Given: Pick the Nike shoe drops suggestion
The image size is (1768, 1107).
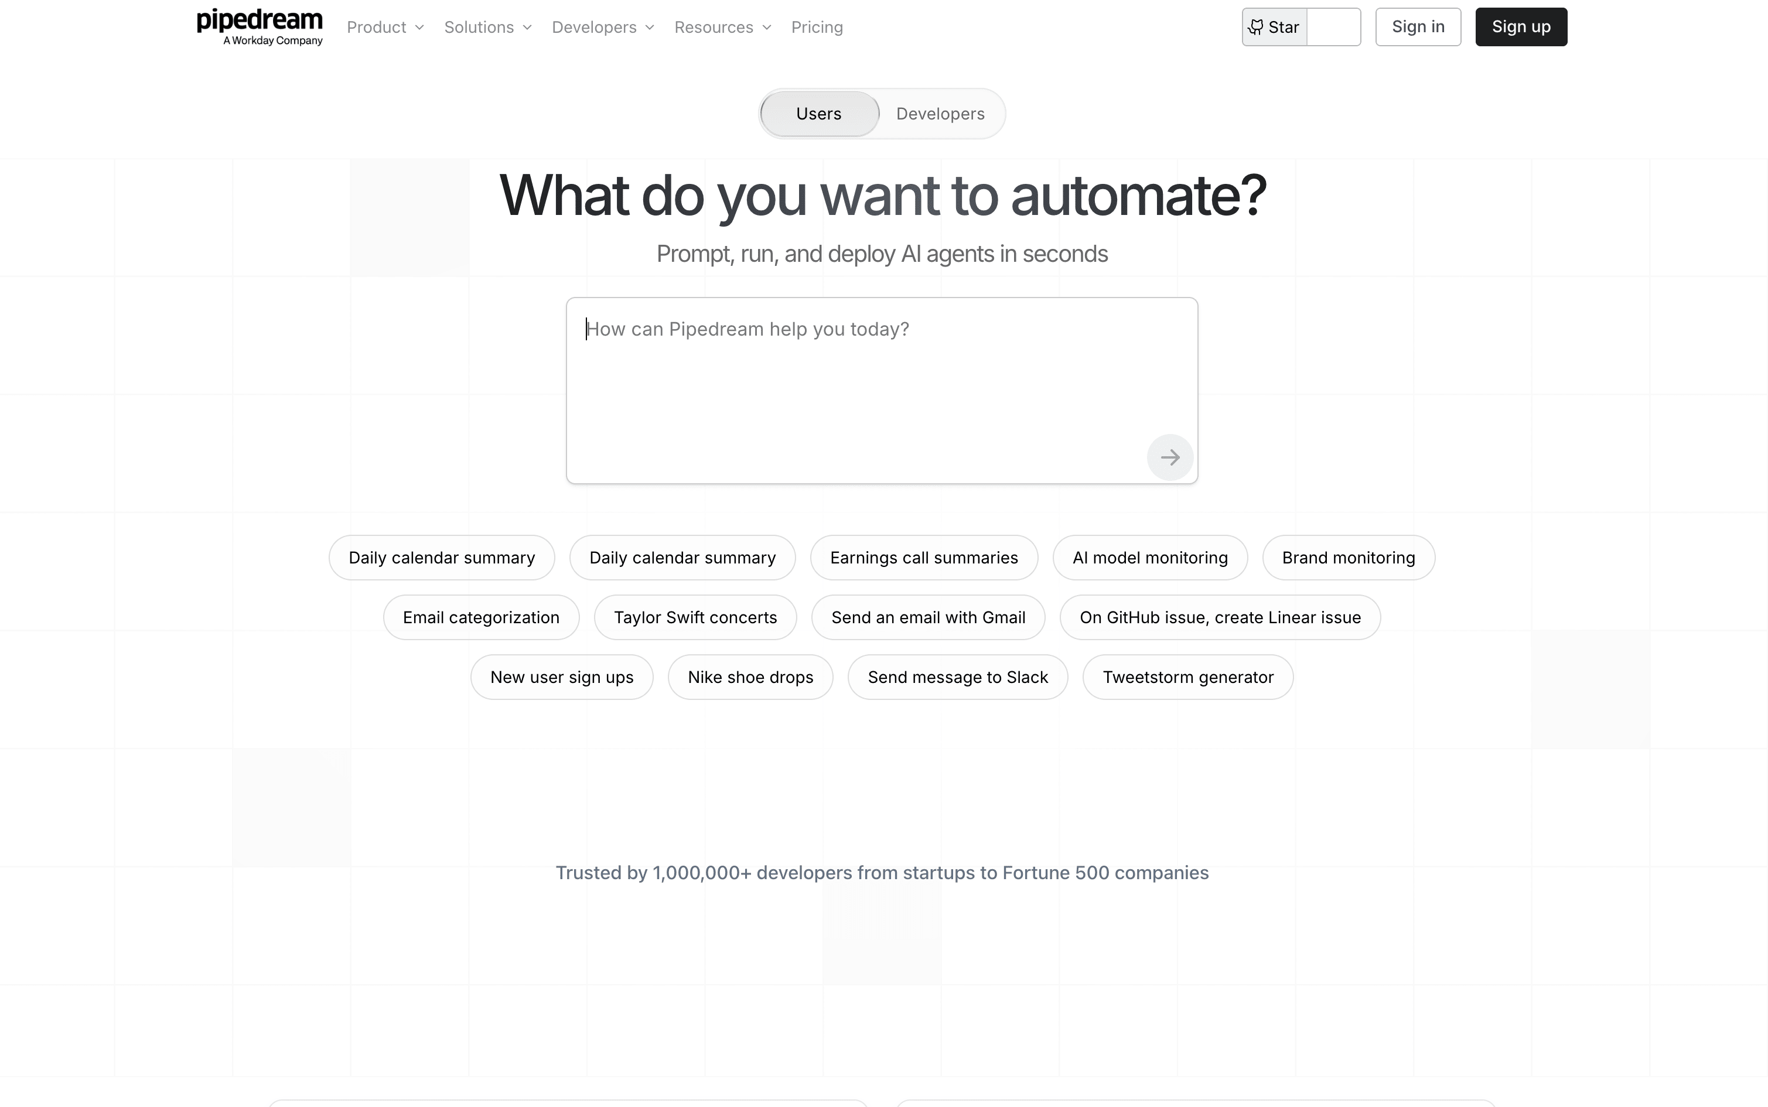Looking at the screenshot, I should coord(750,677).
